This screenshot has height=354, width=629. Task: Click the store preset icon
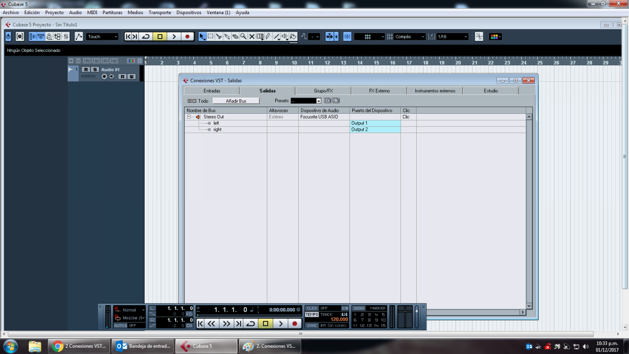tap(328, 100)
